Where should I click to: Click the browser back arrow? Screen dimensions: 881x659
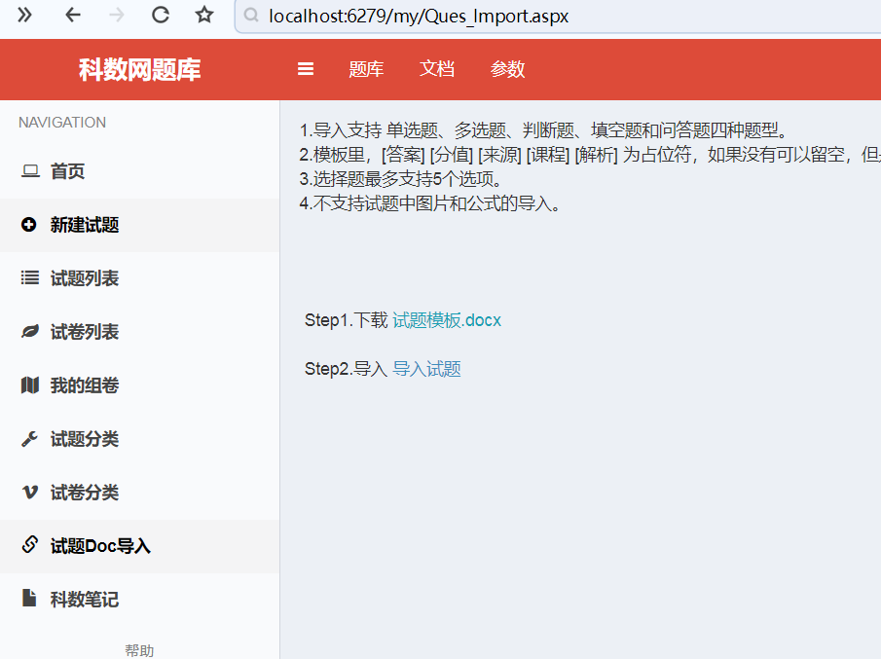click(73, 16)
